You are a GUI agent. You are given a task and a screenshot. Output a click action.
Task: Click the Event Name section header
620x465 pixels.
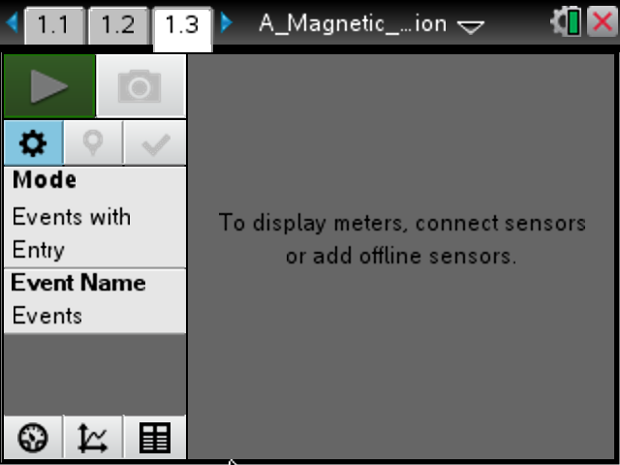coord(78,283)
